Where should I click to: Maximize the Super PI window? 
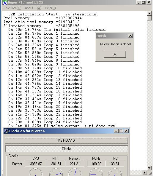[x=144, y=2]
